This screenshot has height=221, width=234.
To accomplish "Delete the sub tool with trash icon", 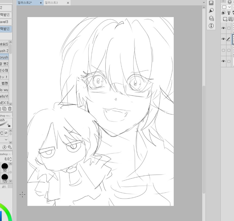I will click(x=10, y=109).
